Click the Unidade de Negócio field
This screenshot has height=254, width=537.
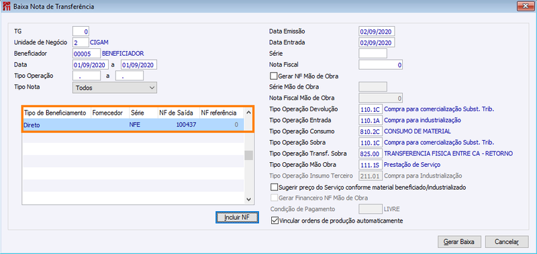pos(81,42)
